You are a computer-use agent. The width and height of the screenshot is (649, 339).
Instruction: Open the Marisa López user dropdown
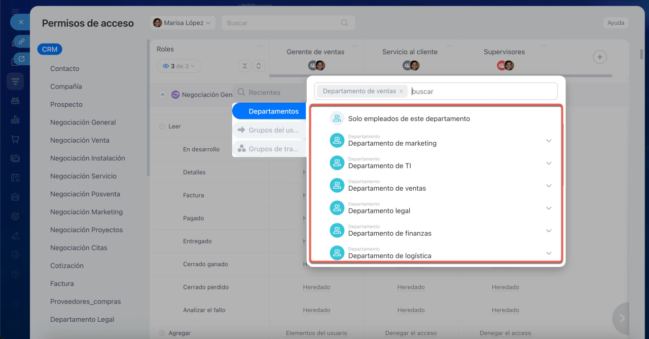183,23
